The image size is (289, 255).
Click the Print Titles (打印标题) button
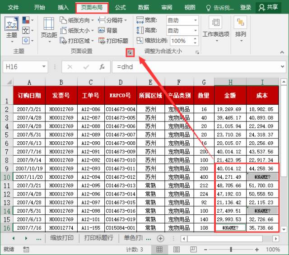(113, 41)
